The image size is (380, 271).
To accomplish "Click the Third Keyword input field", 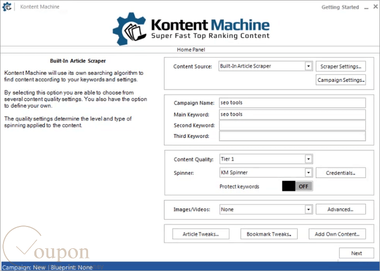I will click(292, 136).
